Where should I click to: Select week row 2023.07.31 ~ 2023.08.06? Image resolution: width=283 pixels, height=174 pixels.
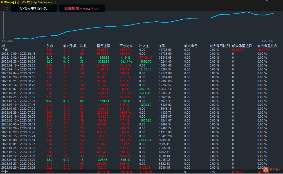click(18, 93)
